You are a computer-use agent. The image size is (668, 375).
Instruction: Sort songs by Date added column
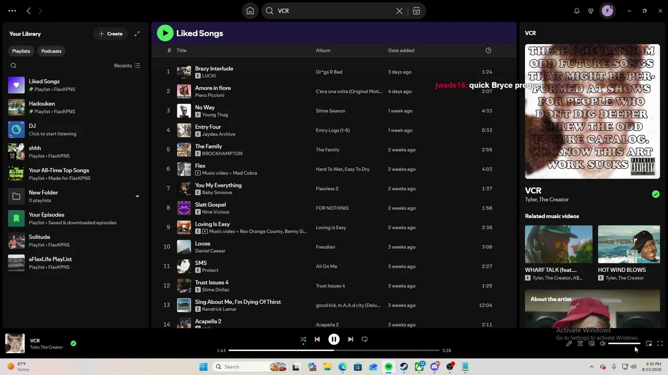pos(401,51)
